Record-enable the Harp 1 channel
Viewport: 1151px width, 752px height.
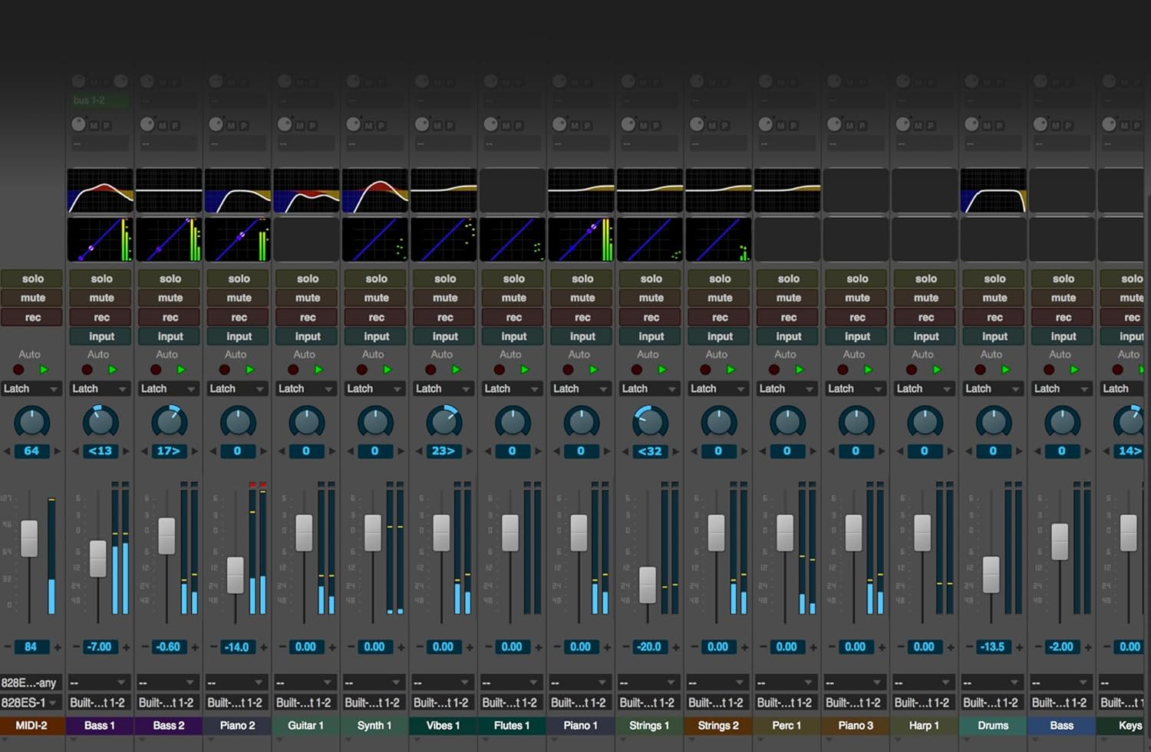click(924, 317)
